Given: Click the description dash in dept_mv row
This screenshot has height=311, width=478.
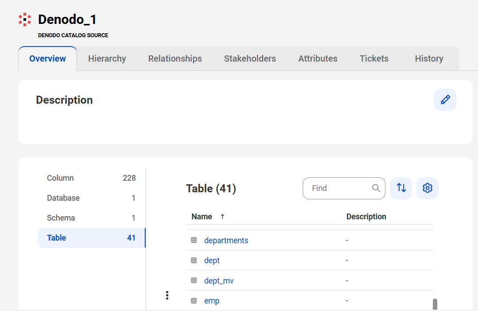Looking at the screenshot, I should tap(347, 280).
